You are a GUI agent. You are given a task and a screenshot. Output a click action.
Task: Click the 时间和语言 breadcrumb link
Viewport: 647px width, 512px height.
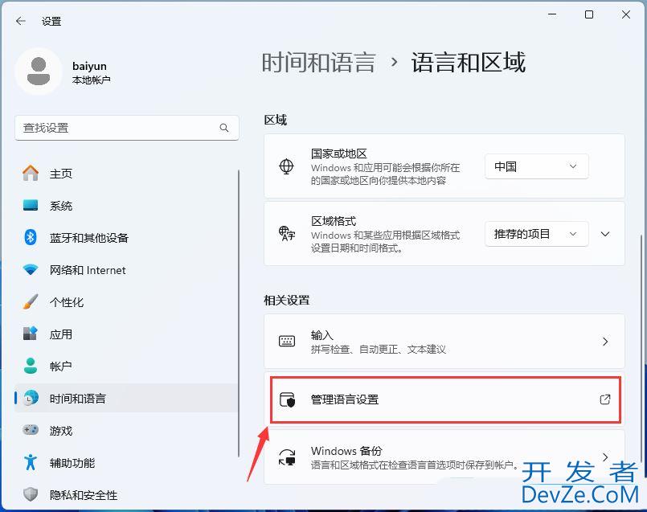point(318,63)
